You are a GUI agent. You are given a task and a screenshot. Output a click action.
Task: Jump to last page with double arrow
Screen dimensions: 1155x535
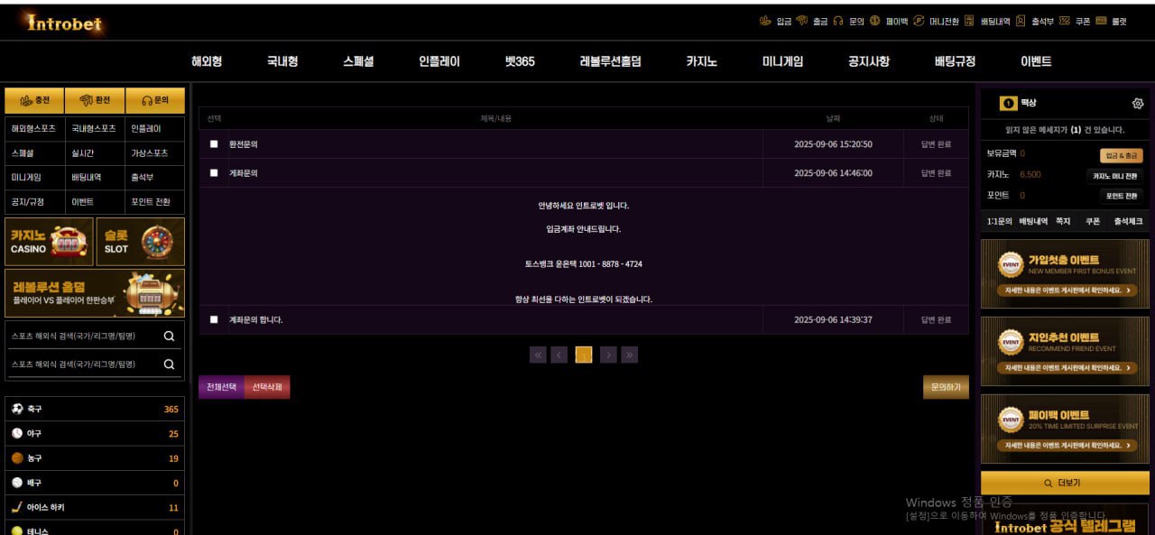[630, 355]
